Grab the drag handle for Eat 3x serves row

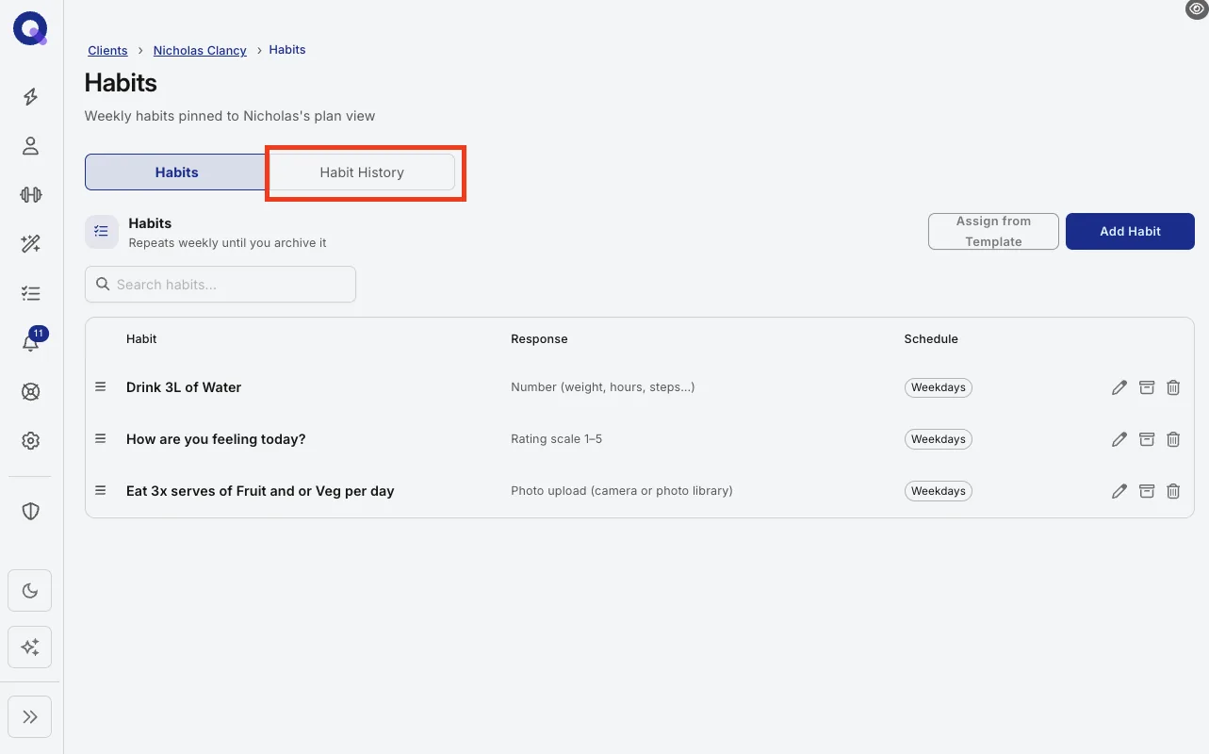coord(101,490)
